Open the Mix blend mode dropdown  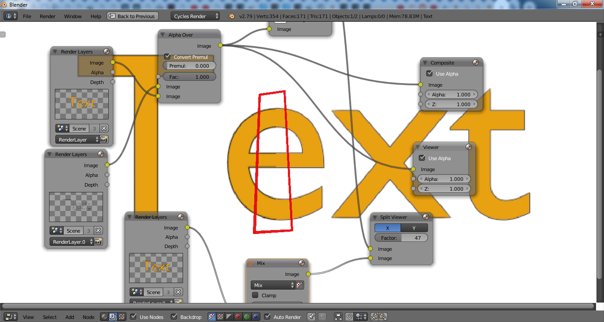pyautogui.click(x=273, y=285)
